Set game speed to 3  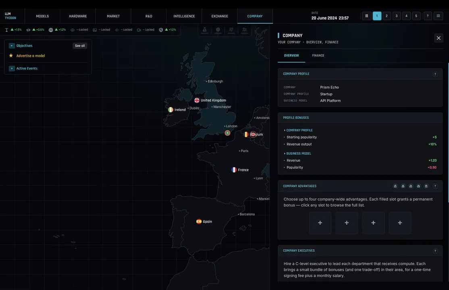(x=397, y=16)
